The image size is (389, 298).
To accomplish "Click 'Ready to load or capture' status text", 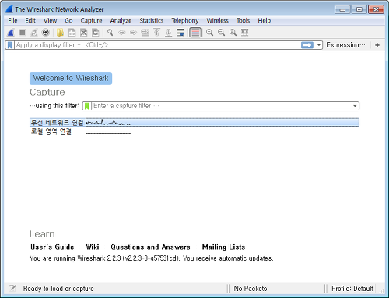I will pyautogui.click(x=58, y=289).
